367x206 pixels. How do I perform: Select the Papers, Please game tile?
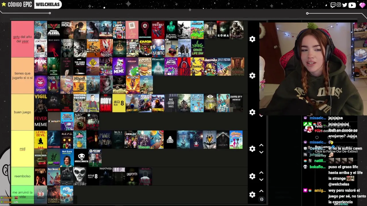(54, 30)
